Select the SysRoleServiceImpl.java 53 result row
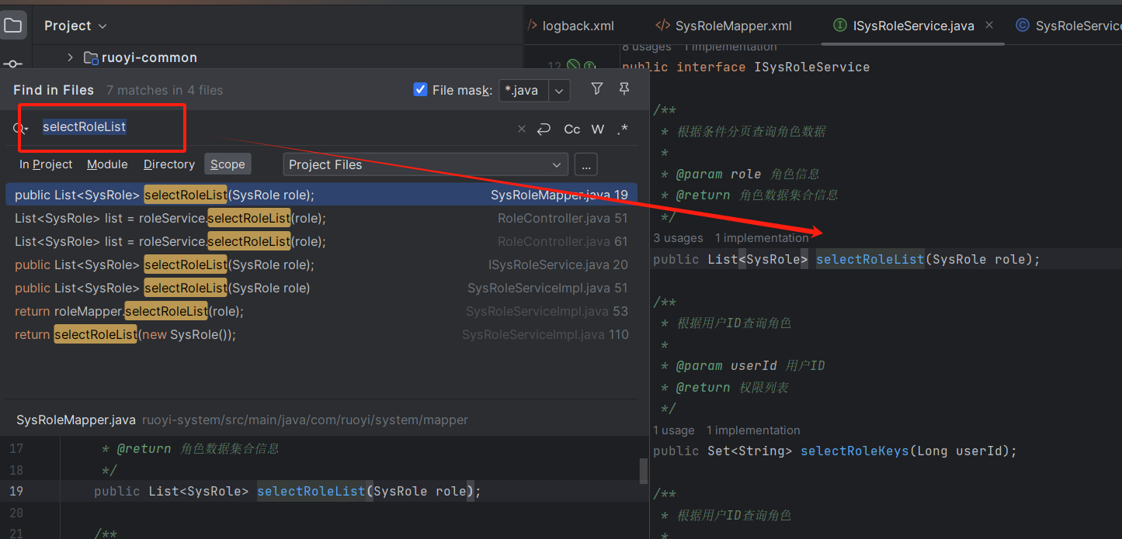The width and height of the screenshot is (1122, 539). (x=321, y=311)
